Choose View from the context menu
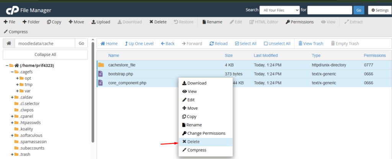The width and height of the screenshot is (392, 159). click(206, 92)
